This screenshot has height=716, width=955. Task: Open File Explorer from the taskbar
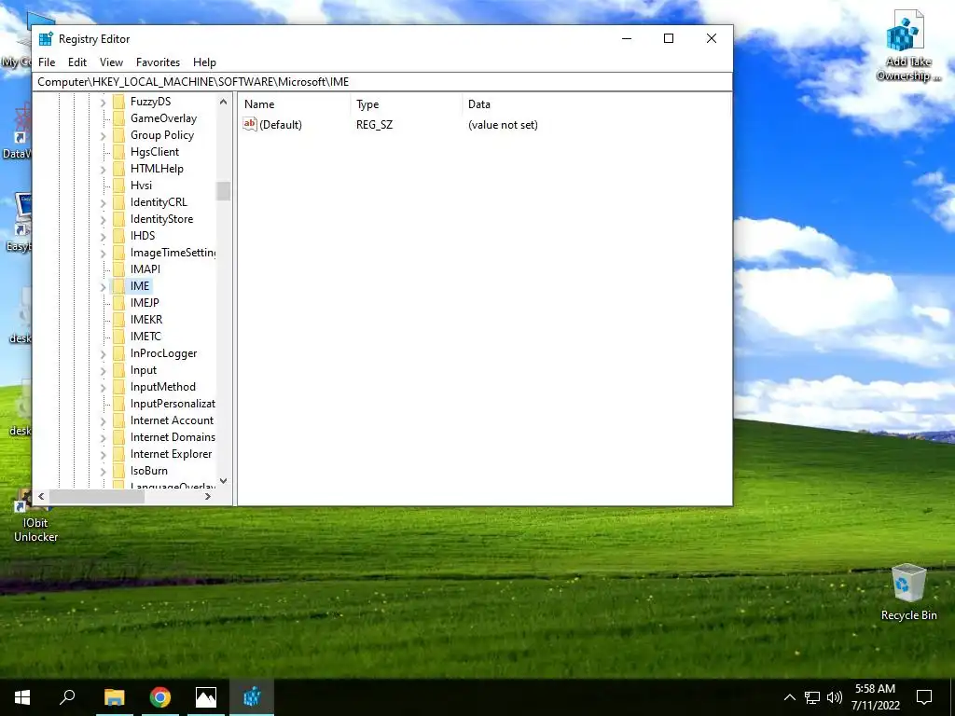click(114, 697)
